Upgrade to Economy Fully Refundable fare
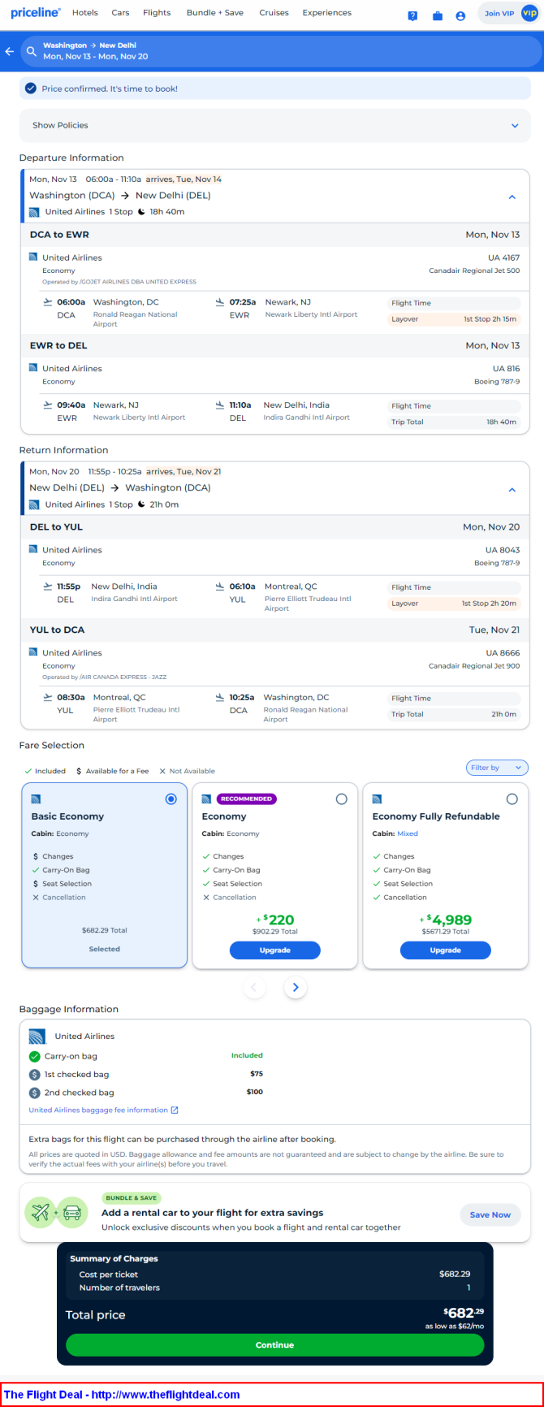544x1407 pixels. pos(446,950)
